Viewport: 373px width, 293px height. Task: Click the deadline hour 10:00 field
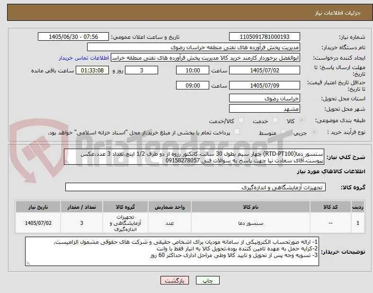(x=193, y=71)
